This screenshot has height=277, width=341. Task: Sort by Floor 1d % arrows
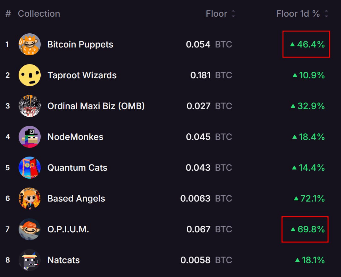(326, 14)
